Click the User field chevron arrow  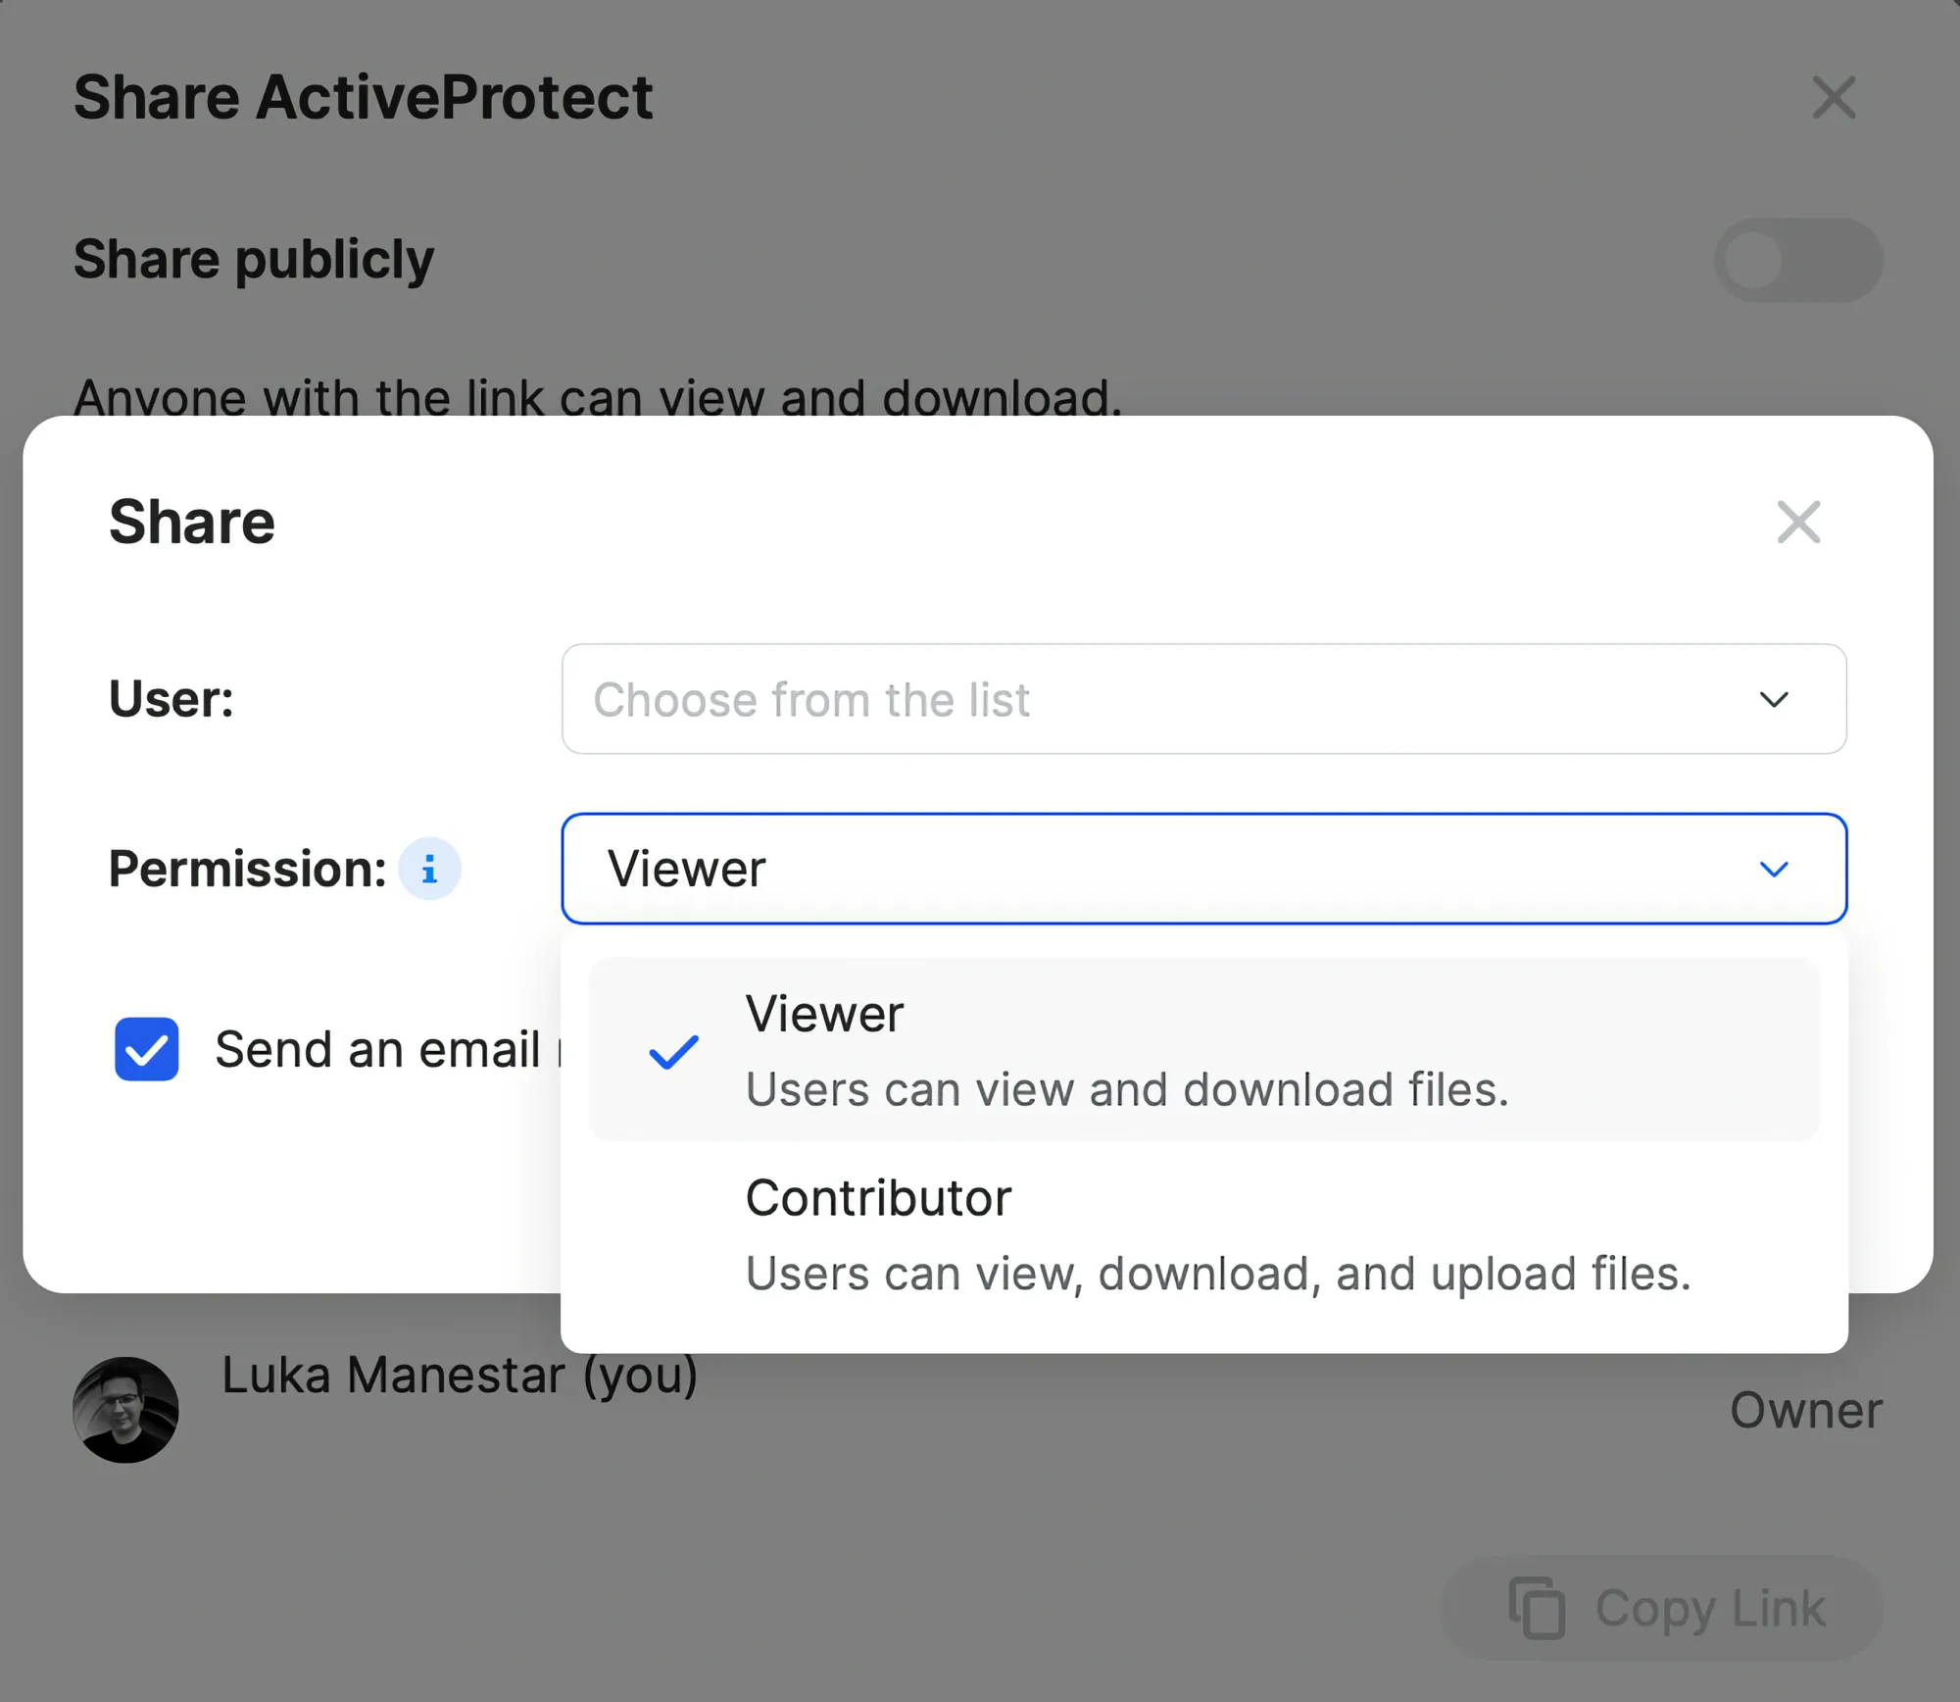(1774, 700)
